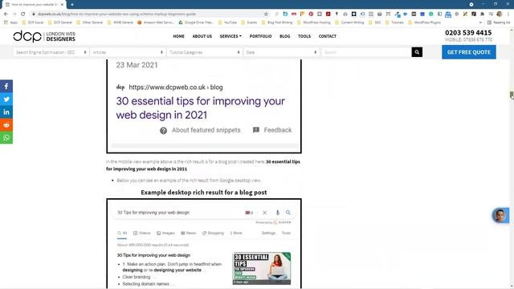Click the mobile phone number link
Image resolution: width=514 pixels, height=289 pixels.
point(468,39)
